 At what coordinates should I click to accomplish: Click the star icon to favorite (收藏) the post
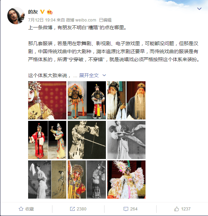pos(21,209)
